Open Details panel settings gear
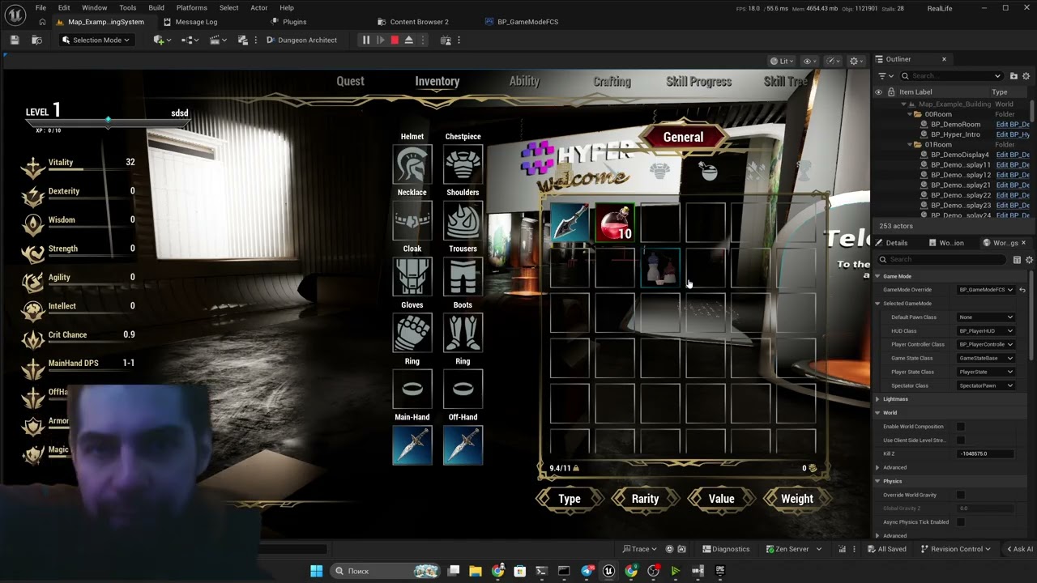This screenshot has width=1037, height=583. coord(1030,259)
